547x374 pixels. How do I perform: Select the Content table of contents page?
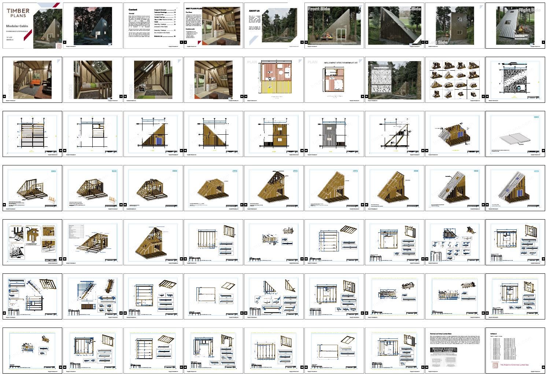coord(153,26)
